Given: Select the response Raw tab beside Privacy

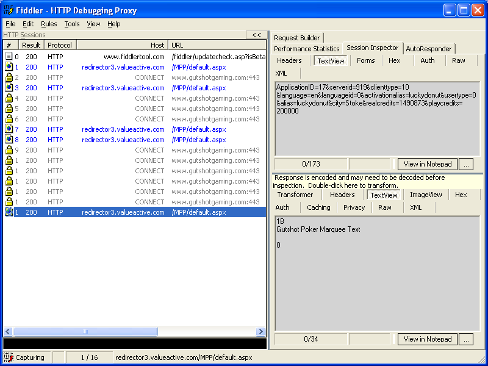Looking at the screenshot, I should coord(385,207).
